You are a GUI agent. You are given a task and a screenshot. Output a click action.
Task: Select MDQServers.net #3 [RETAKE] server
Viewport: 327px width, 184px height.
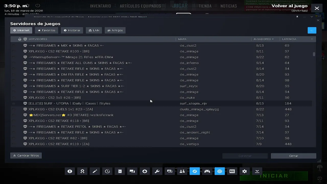point(161,115)
